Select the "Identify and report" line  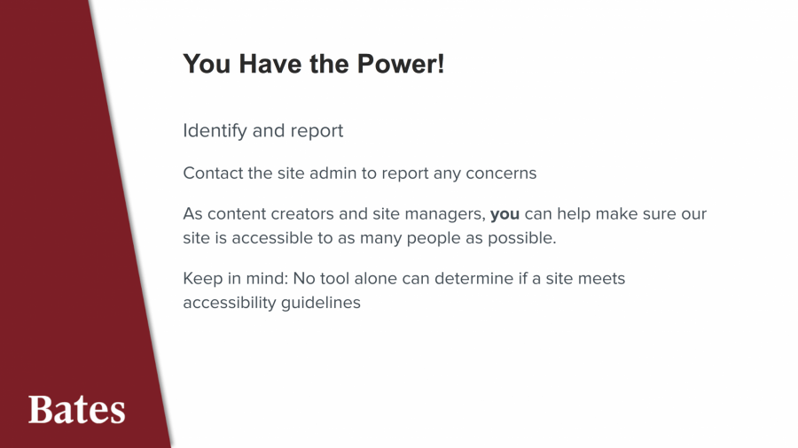[262, 131]
